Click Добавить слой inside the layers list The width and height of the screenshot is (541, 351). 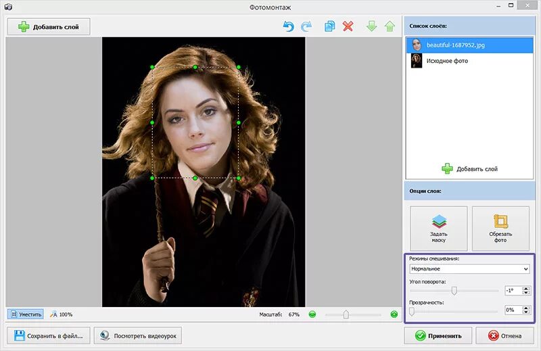pos(469,169)
